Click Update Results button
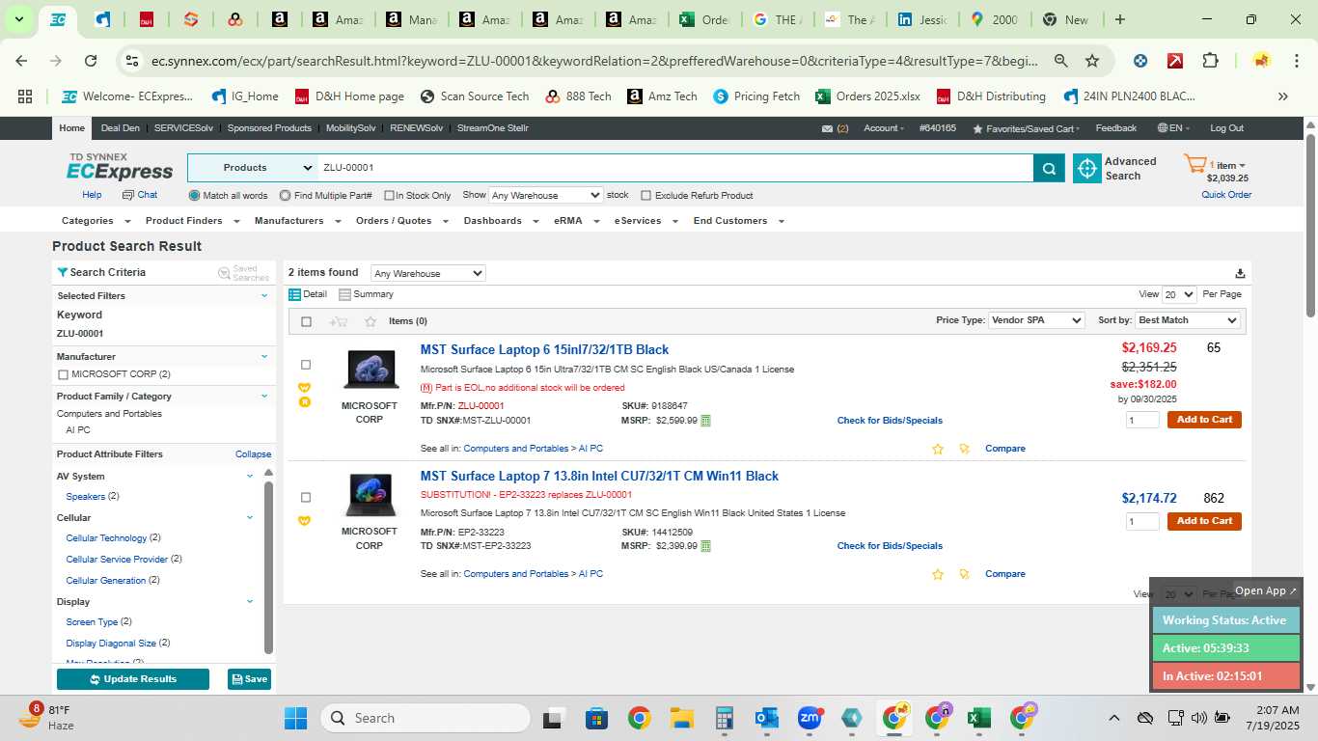 [x=133, y=679]
